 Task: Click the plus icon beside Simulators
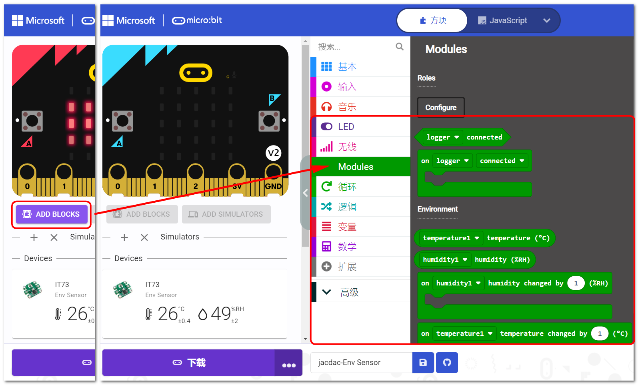(124, 237)
